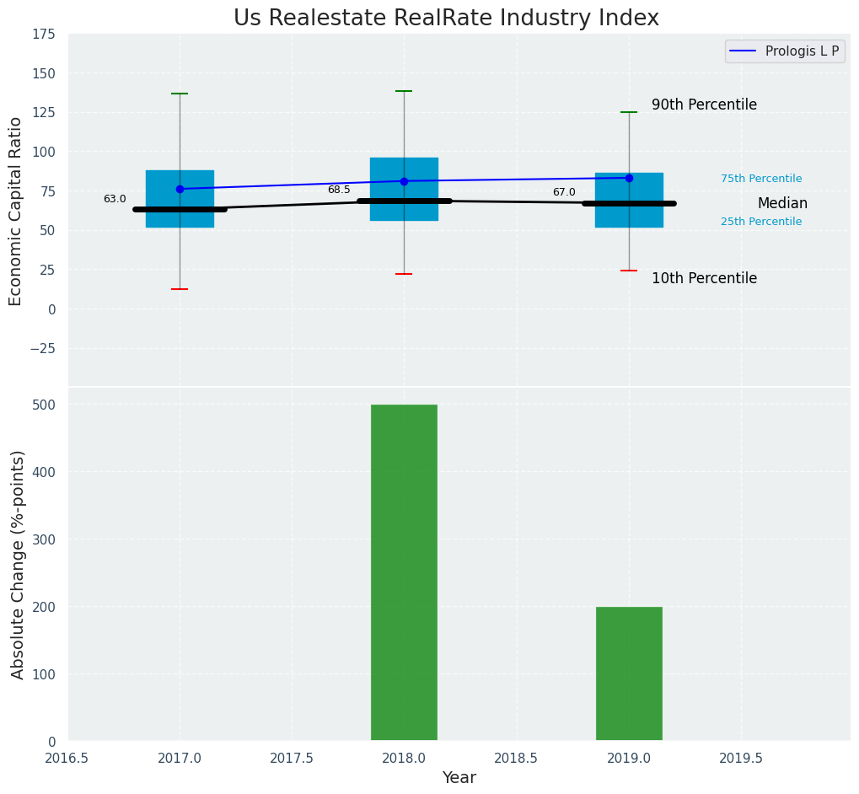This screenshot has width=859, height=794.
Task: Select the 2019 Prologis blue data point
Action: point(629,178)
